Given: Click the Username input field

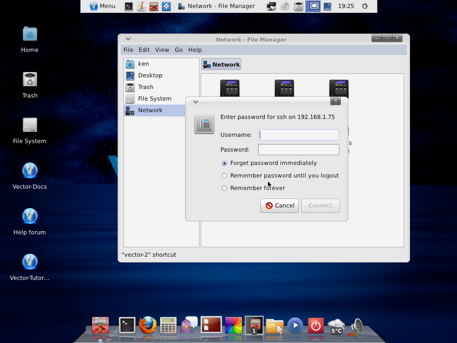Looking at the screenshot, I should (299, 135).
